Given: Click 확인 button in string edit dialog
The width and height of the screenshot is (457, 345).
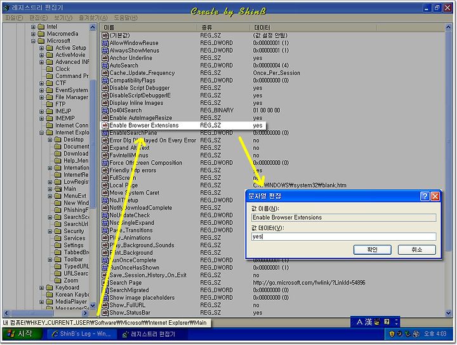Looking at the screenshot, I should [x=372, y=250].
